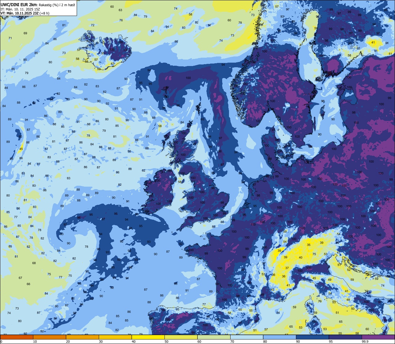Click the "40" value in the yellow Alpine area
The height and width of the screenshot is (344, 395).
[x=301, y=257]
